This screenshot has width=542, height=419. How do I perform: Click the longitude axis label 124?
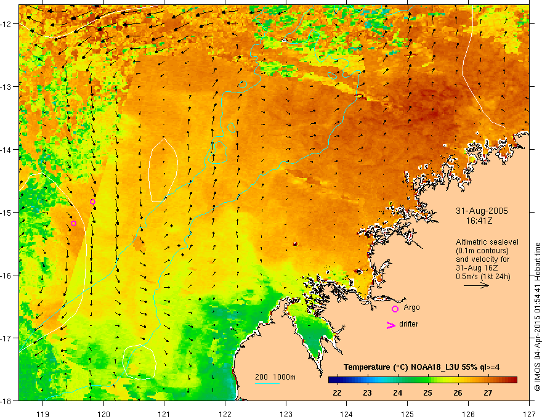(x=347, y=414)
